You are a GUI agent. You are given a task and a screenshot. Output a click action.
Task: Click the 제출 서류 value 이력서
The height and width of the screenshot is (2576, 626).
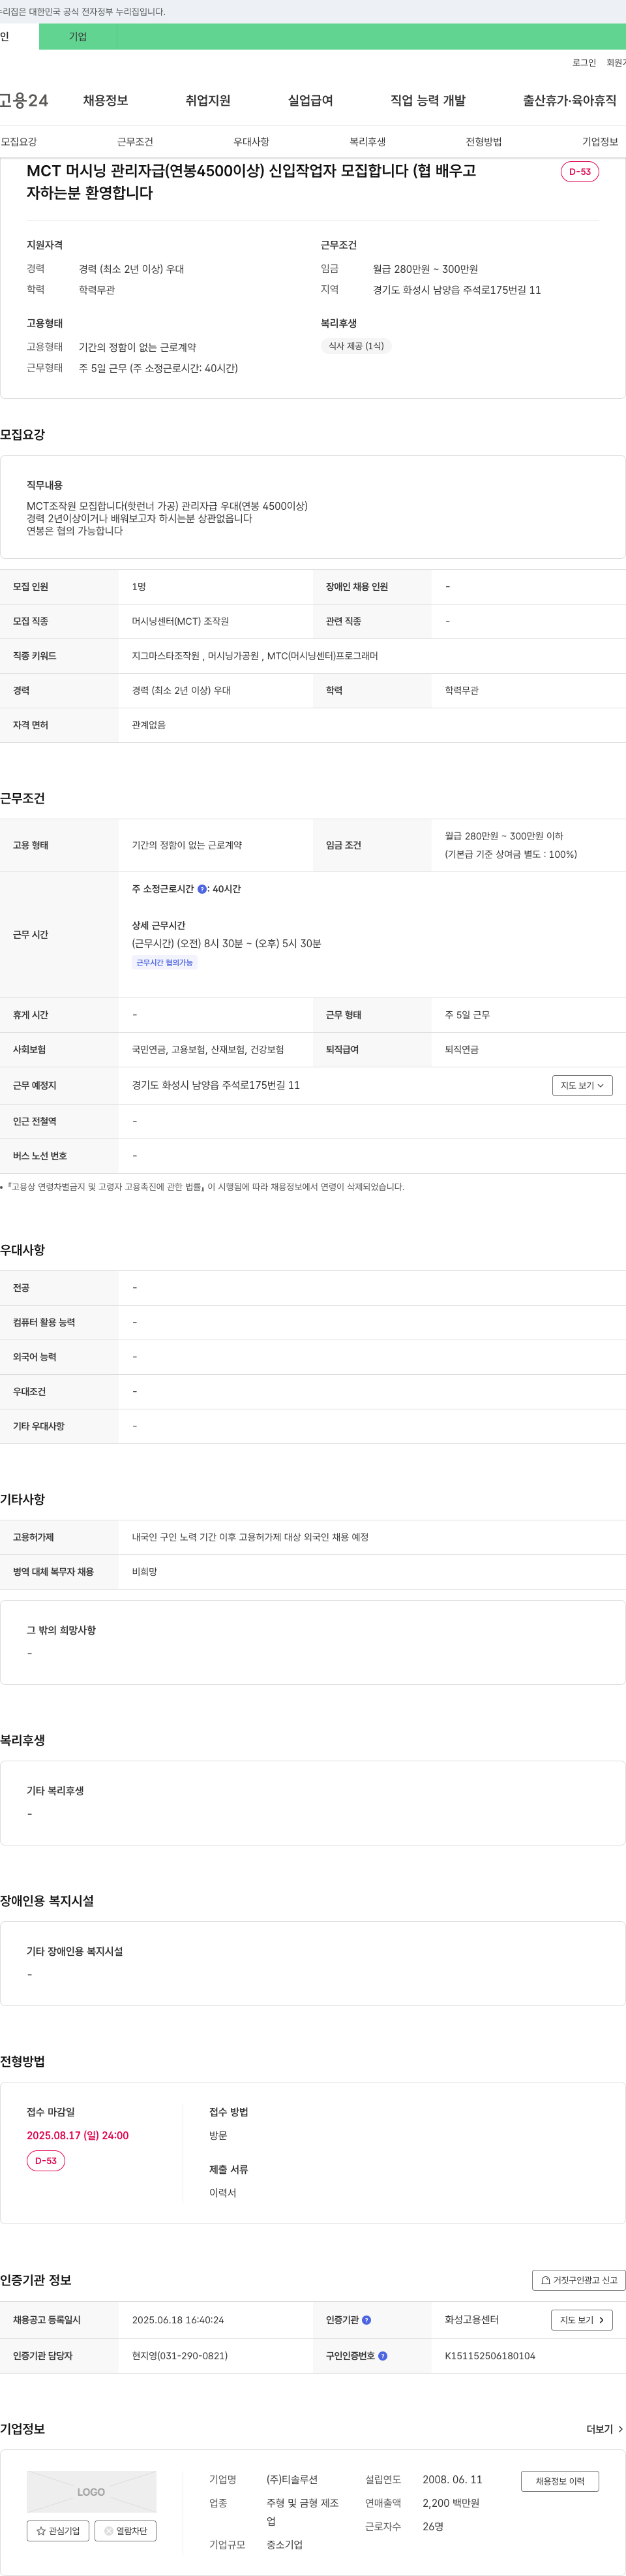tap(222, 2192)
